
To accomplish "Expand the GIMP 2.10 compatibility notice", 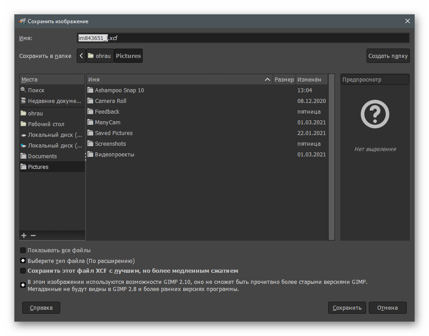I will (23, 285).
